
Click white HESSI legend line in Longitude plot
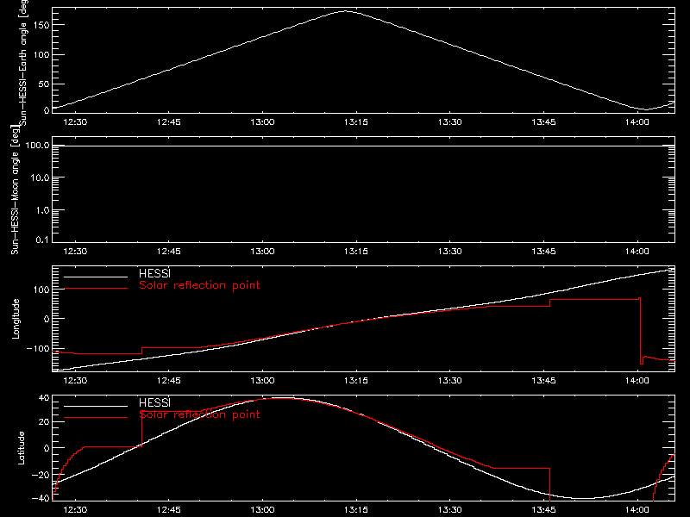pos(96,277)
